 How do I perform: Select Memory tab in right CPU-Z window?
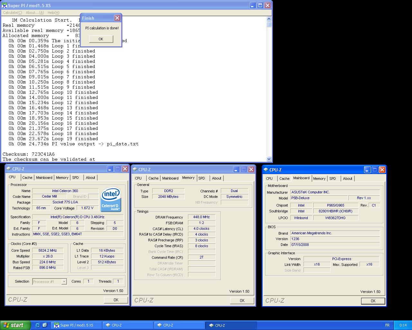tap(319, 179)
